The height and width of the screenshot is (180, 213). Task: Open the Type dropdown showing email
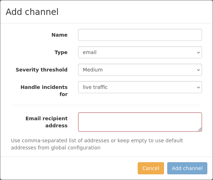(x=140, y=52)
